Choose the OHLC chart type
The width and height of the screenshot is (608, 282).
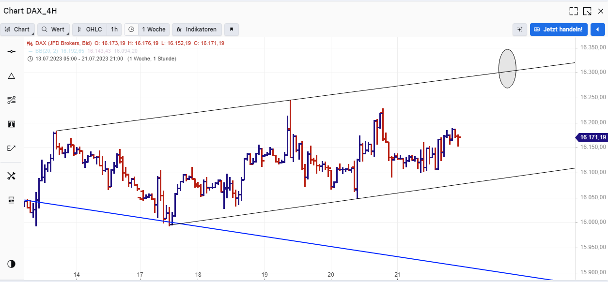(90, 30)
